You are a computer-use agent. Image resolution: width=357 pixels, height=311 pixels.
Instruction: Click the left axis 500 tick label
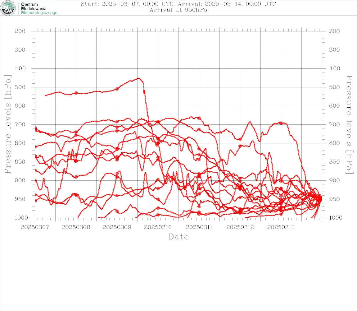[x=20, y=87]
